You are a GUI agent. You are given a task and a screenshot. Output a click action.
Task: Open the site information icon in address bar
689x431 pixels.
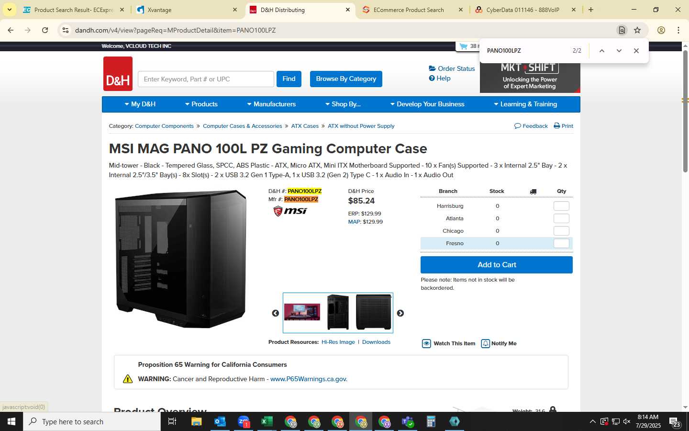(66, 30)
